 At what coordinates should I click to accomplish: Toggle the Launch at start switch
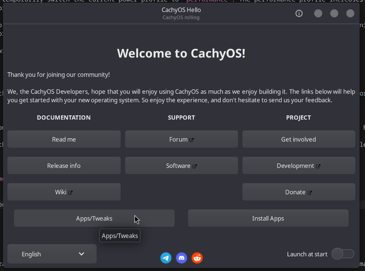[x=343, y=254]
